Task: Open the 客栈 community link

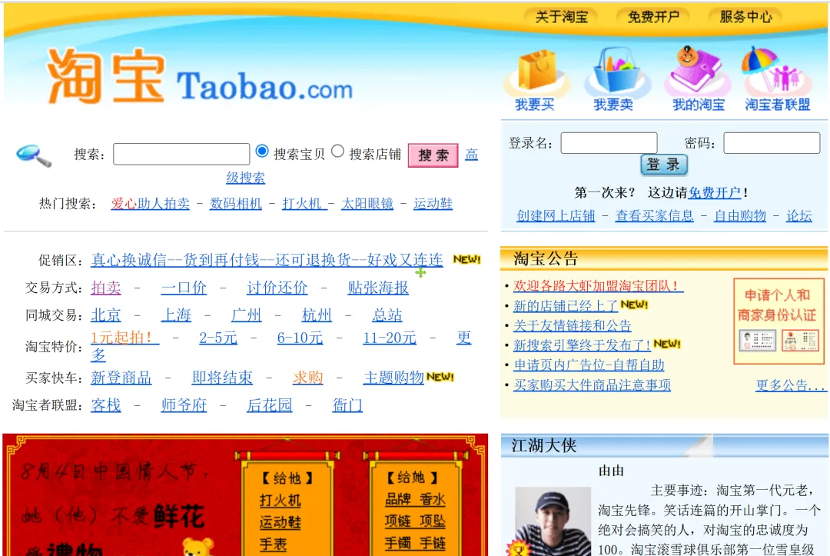Action: point(106,405)
